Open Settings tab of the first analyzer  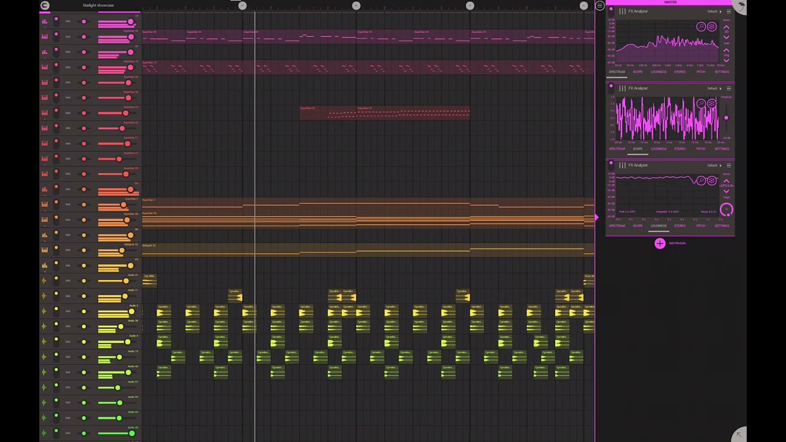722,72
